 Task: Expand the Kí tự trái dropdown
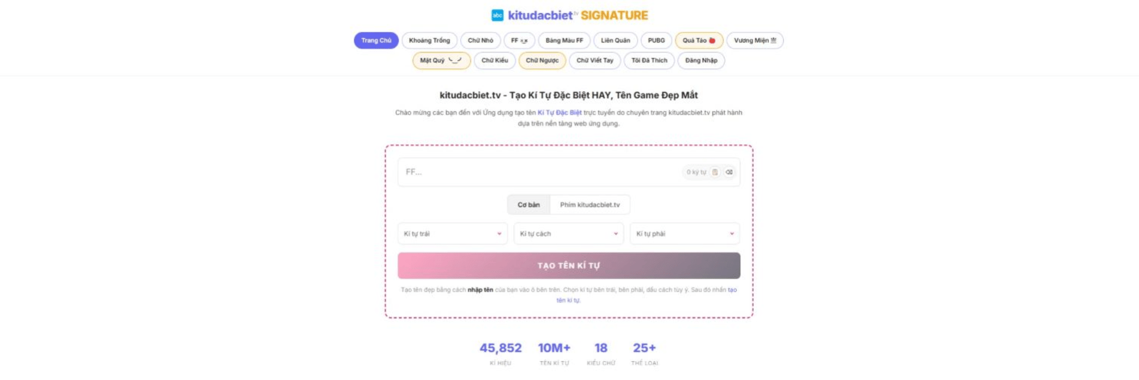[x=452, y=234]
